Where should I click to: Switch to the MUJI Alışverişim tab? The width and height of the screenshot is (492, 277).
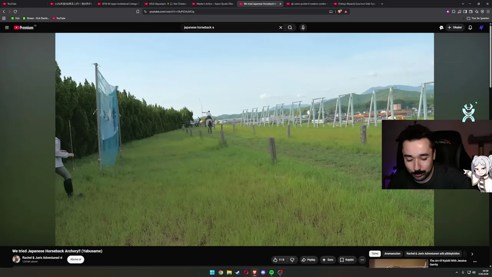coord(166,4)
